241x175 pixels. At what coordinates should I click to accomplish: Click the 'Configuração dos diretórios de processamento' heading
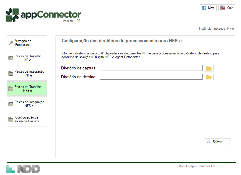(x=122, y=41)
